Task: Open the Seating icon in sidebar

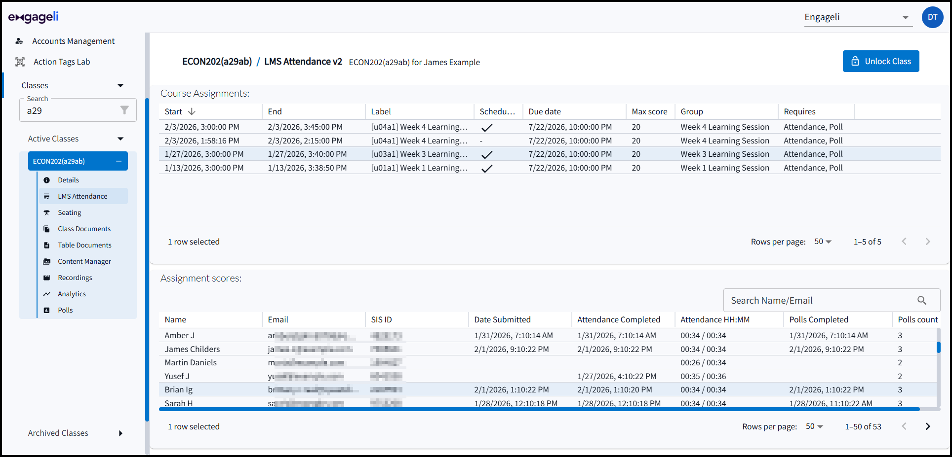Action: pos(47,212)
